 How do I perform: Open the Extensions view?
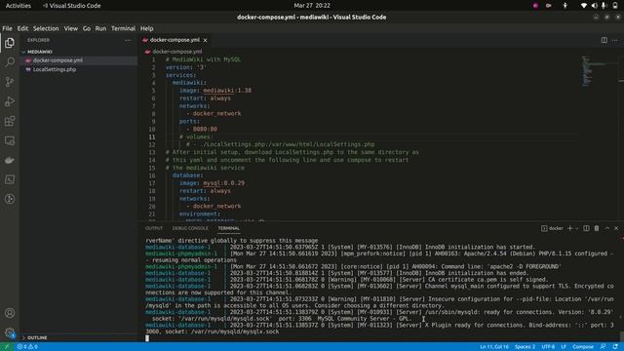coord(10,121)
